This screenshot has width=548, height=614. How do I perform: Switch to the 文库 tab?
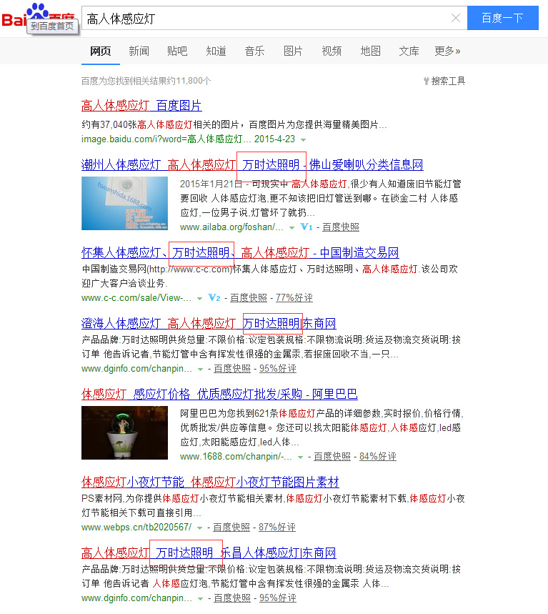click(x=409, y=51)
